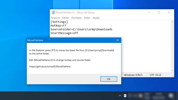Image resolution: width=178 pixels, height=100 pixels.
Task: Click the Hotkey=F7 line
Action: coord(58,26)
